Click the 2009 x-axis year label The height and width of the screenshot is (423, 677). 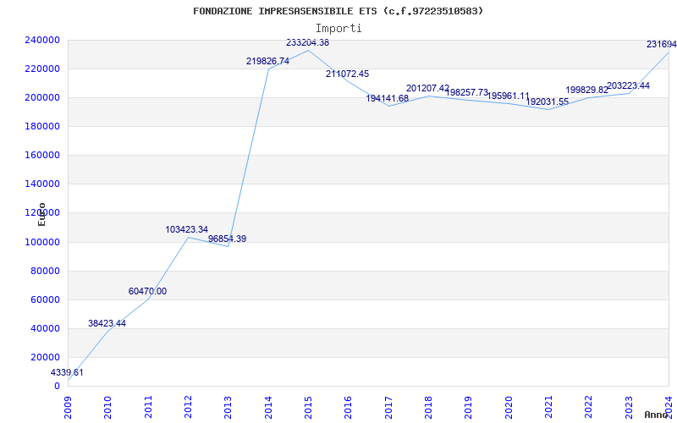(68, 407)
